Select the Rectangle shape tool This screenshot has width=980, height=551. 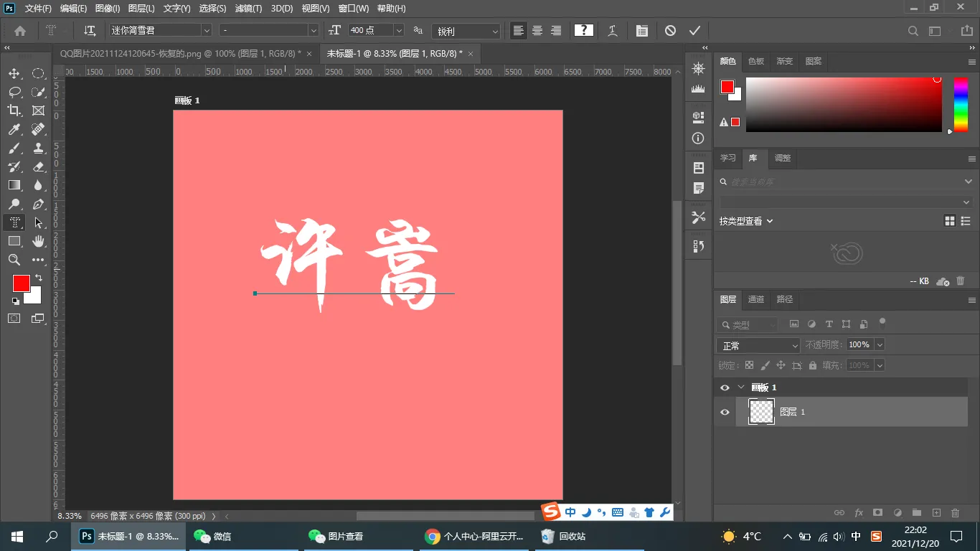click(14, 241)
